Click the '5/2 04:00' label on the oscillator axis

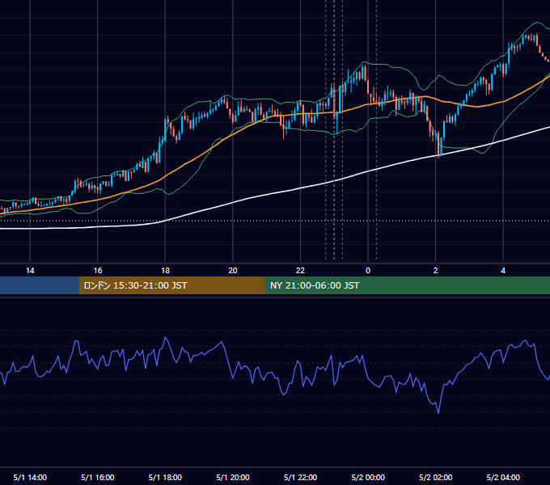tap(503, 477)
